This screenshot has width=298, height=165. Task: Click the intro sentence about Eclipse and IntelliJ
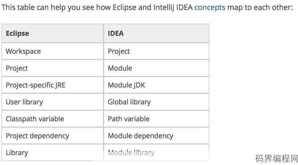(147, 8)
